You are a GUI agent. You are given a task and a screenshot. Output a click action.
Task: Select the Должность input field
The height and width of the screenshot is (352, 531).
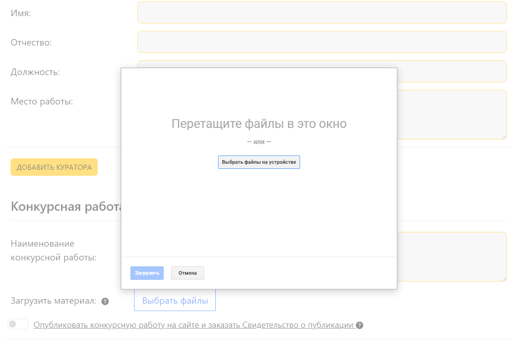tap(452, 71)
